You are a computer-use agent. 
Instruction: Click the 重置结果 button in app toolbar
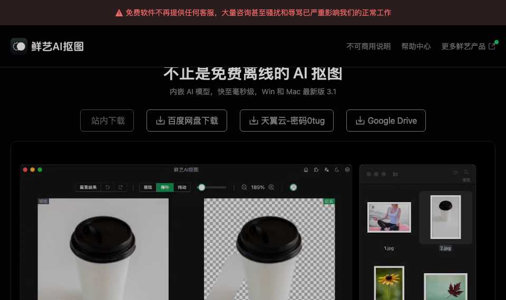click(x=88, y=187)
